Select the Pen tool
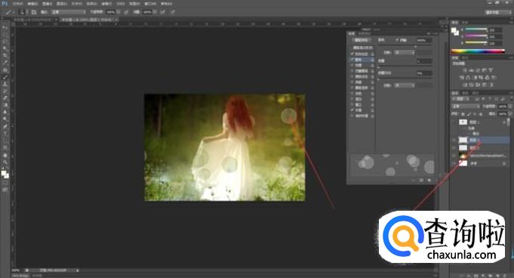Image resolution: width=514 pixels, height=278 pixels. coord(5,126)
